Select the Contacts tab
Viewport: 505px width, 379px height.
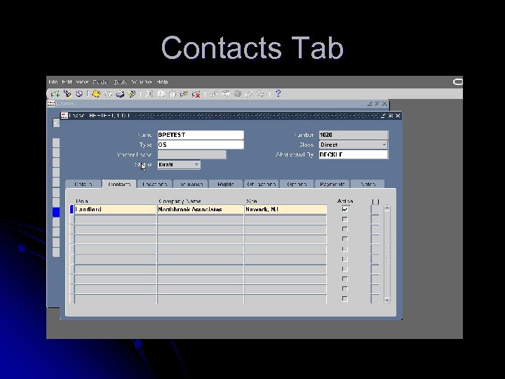pyautogui.click(x=119, y=184)
